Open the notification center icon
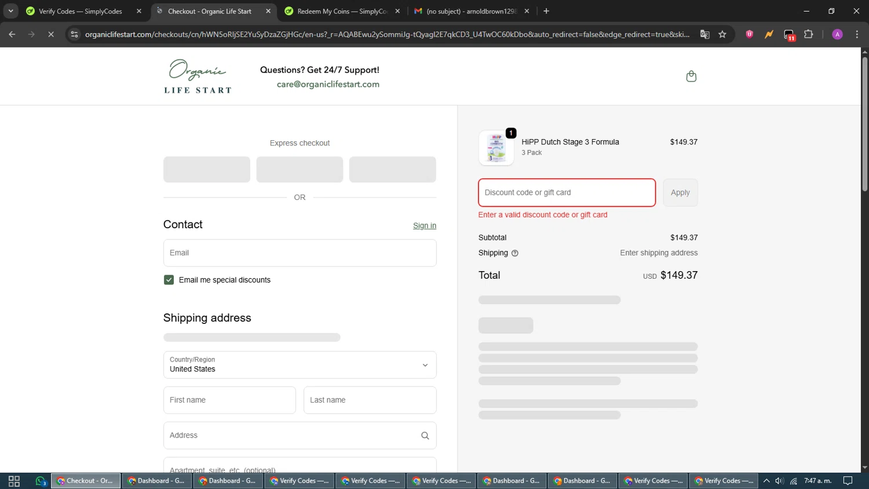The image size is (869, 489). tap(848, 481)
